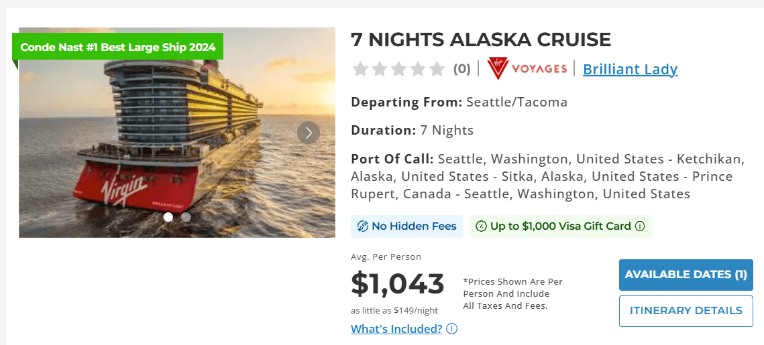Click the No Hidden Fees label
The width and height of the screenshot is (764, 345).
[414, 226]
